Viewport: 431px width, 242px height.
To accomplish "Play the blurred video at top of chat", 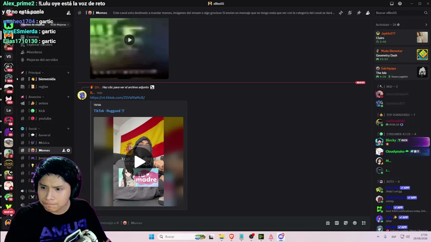I will point(129,40).
